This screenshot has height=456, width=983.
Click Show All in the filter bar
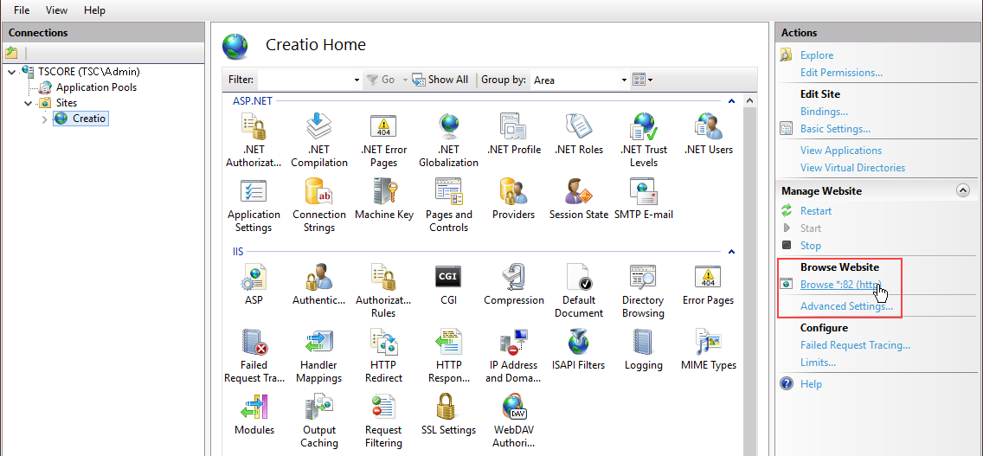(440, 80)
